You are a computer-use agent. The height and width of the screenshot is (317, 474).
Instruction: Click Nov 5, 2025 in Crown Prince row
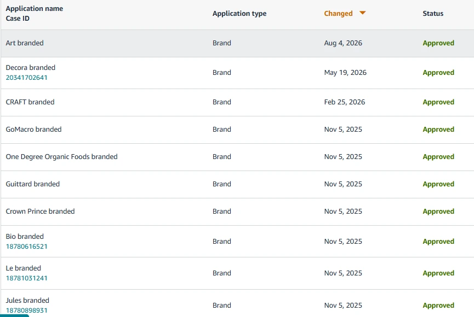tap(343, 212)
